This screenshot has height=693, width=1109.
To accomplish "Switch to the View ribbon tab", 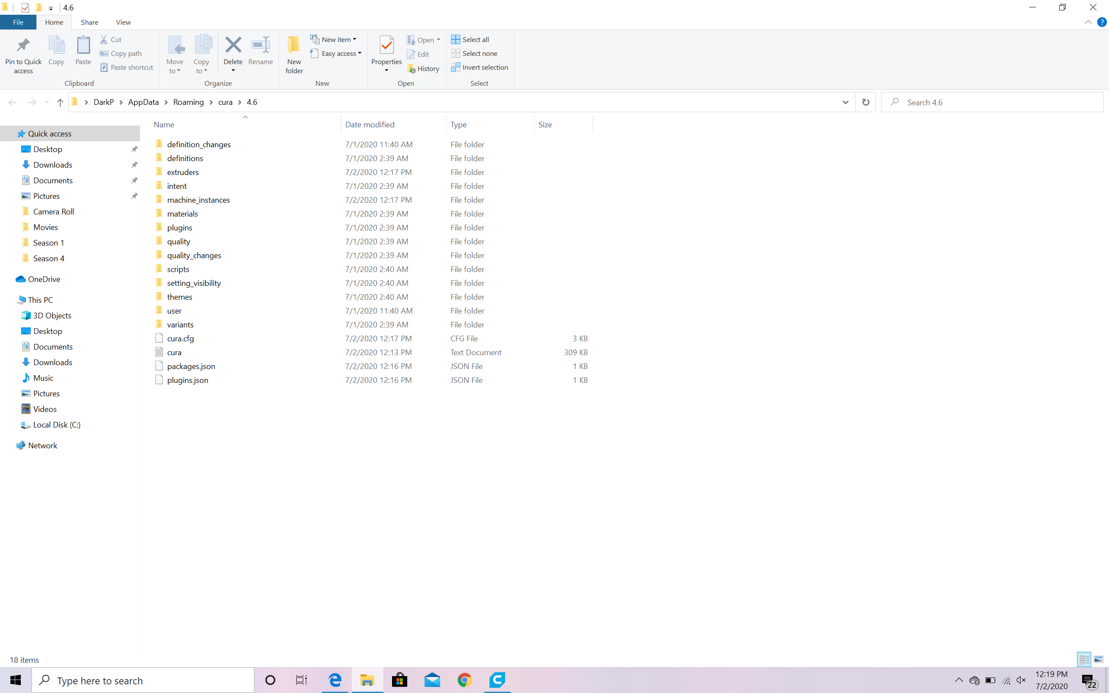I will tap(123, 22).
